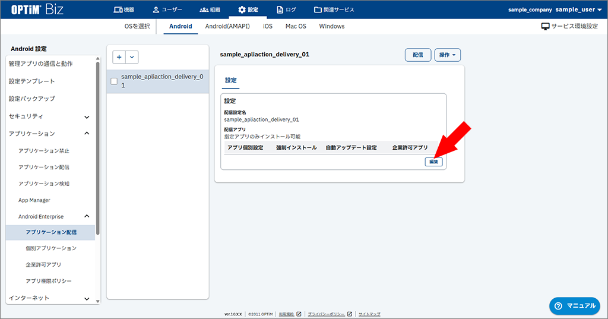Open the マニュアル manual help button
608x319 pixels.
click(575, 306)
